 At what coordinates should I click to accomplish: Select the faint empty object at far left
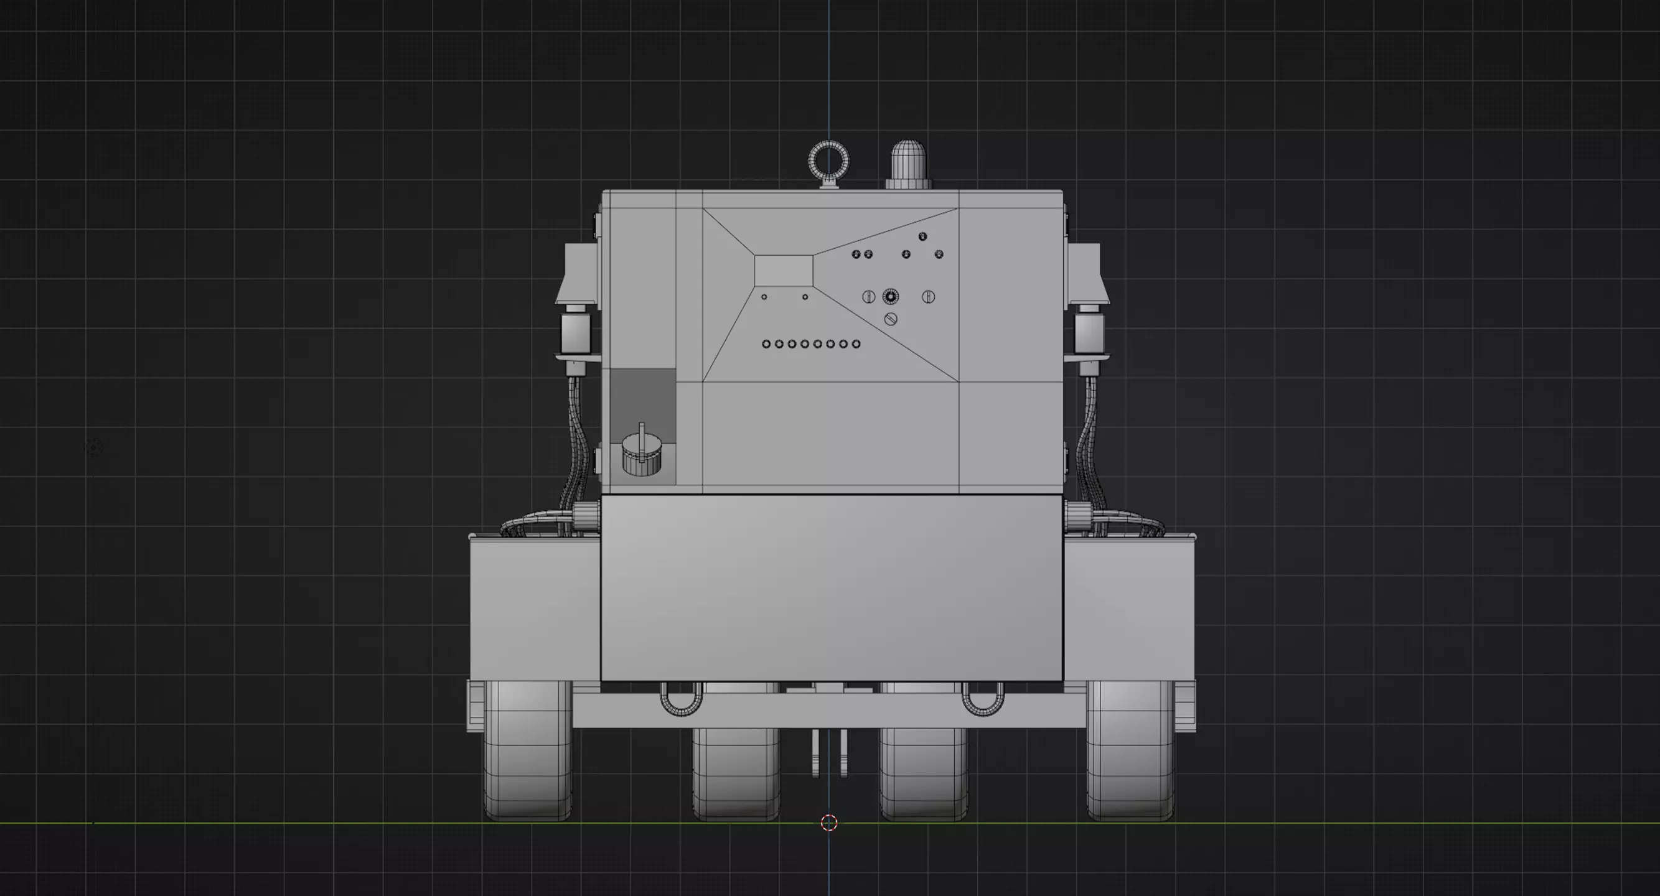coord(94,446)
